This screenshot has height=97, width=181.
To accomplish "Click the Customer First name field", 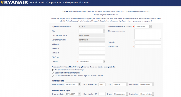I will 92,35.
